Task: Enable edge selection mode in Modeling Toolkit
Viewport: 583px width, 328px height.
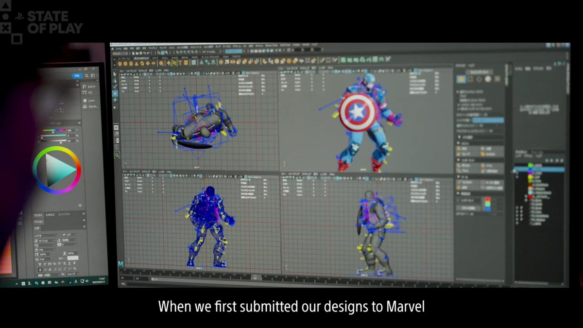Action: pyautogui.click(x=479, y=79)
